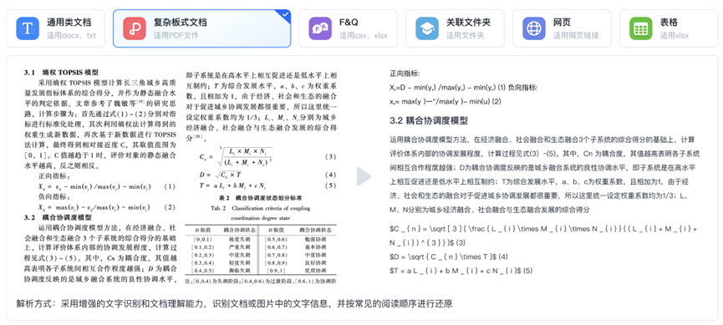
Task: Click the 正向指标 parsed text line
Action: click(x=405, y=74)
